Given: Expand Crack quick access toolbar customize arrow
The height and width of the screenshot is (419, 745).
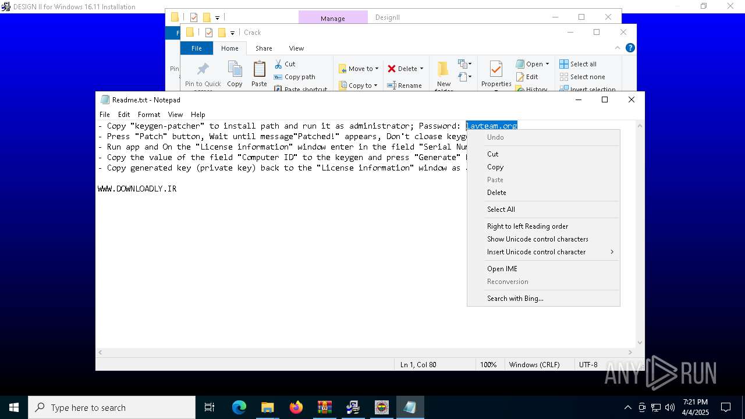Looking at the screenshot, I should pyautogui.click(x=232, y=33).
